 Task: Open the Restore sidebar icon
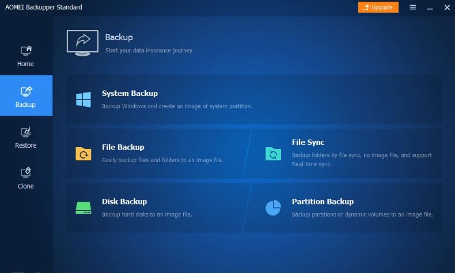(x=26, y=132)
